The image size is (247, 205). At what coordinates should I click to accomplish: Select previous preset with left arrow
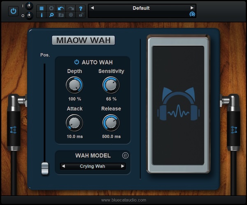click(x=93, y=8)
